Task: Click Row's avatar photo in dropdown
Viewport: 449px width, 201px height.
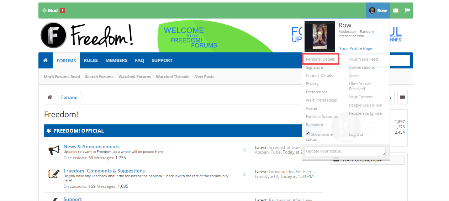Action: pyautogui.click(x=319, y=36)
